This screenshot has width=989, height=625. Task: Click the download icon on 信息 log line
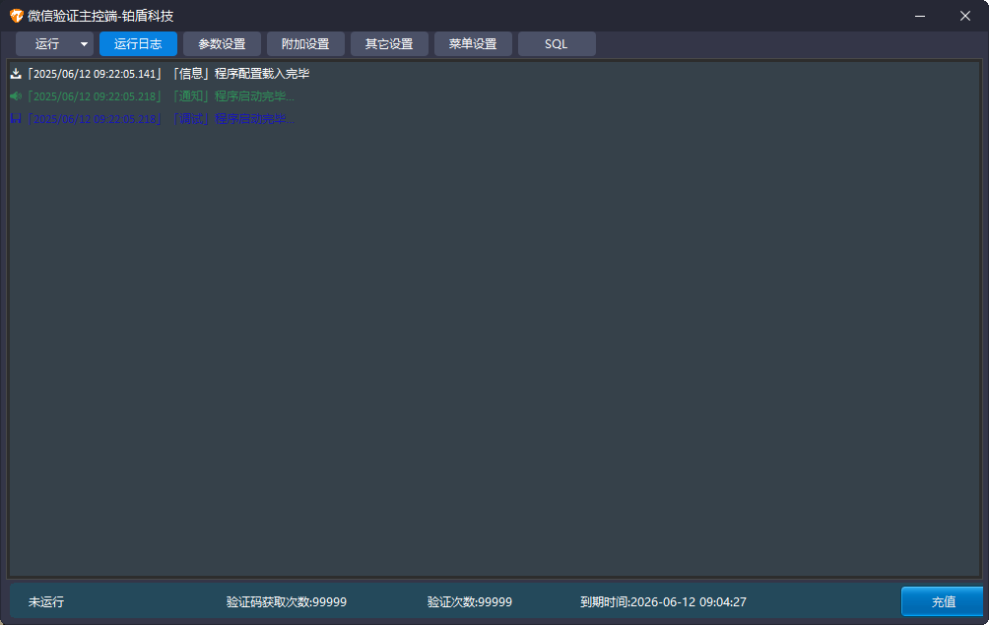[16, 74]
